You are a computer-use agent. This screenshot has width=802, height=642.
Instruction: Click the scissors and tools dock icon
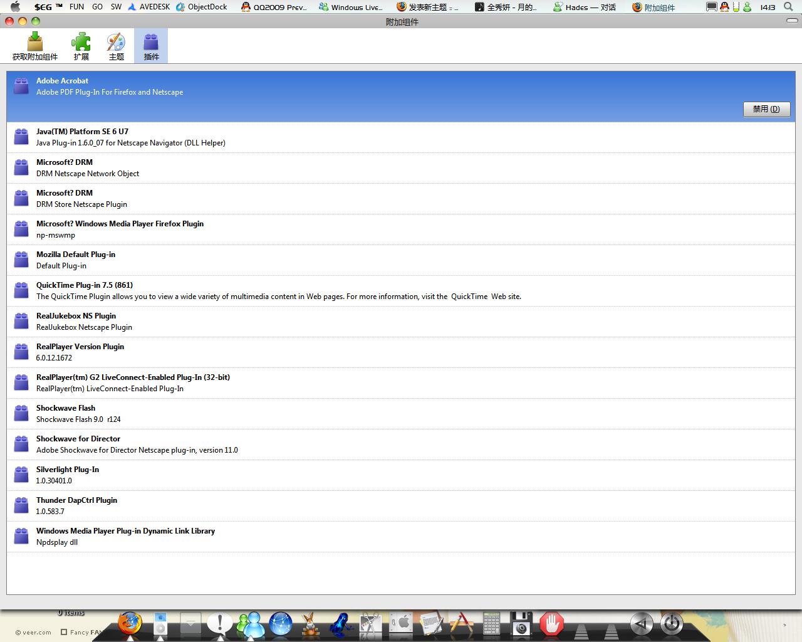click(x=371, y=624)
